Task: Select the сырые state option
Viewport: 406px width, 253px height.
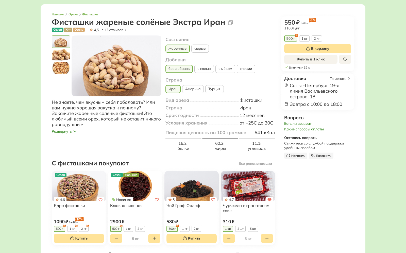Action: point(200,49)
